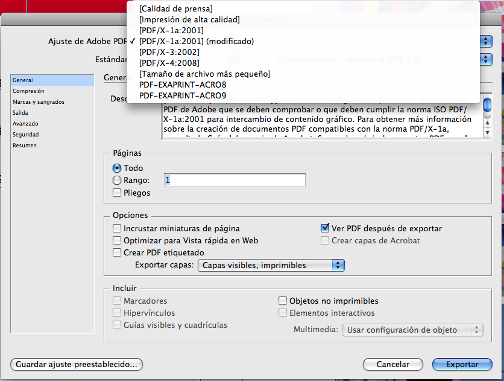Enable Optimizar para Vista rápida en Web
This screenshot has width=504, height=381.
click(x=117, y=241)
